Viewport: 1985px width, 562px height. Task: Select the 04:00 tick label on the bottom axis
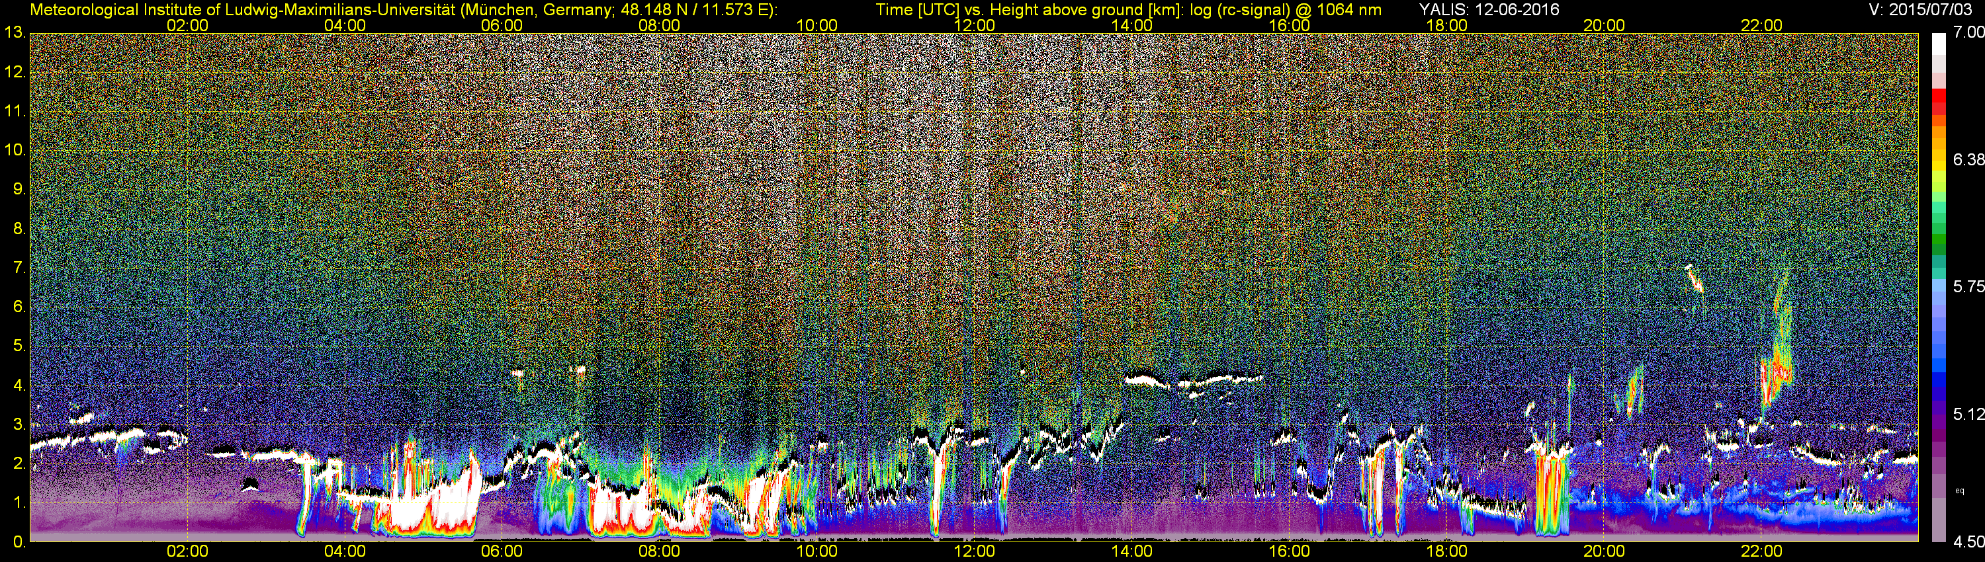(345, 551)
